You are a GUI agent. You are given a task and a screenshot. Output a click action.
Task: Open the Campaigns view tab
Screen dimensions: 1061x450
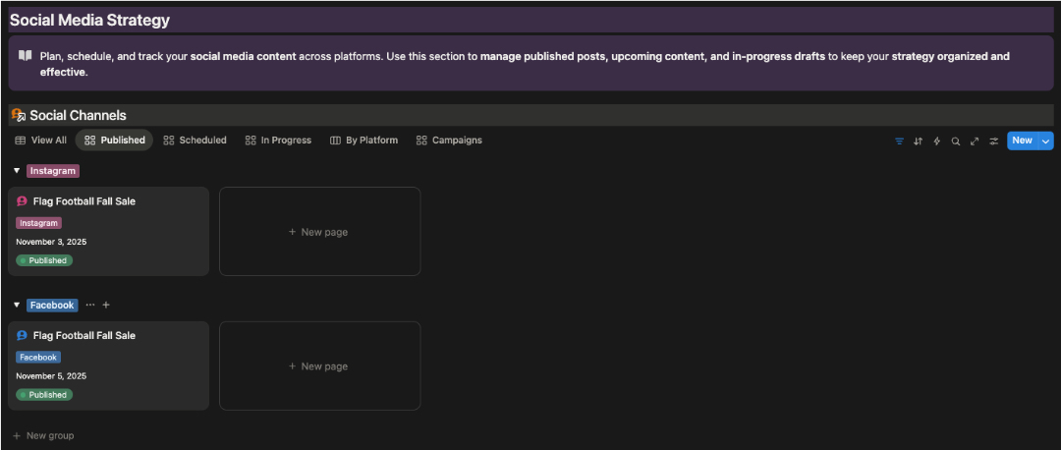449,141
